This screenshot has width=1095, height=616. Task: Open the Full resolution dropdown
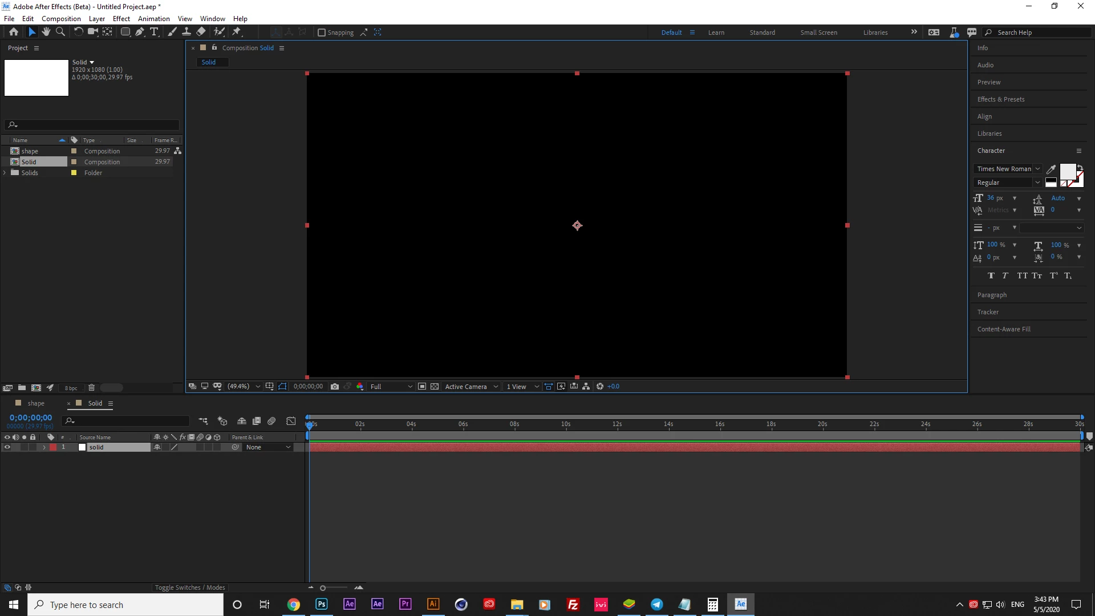tap(391, 387)
